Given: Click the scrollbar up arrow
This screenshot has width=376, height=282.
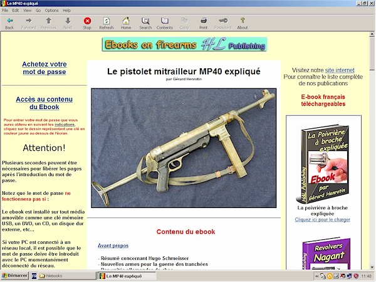Looking at the screenshot, I should click(372, 34).
